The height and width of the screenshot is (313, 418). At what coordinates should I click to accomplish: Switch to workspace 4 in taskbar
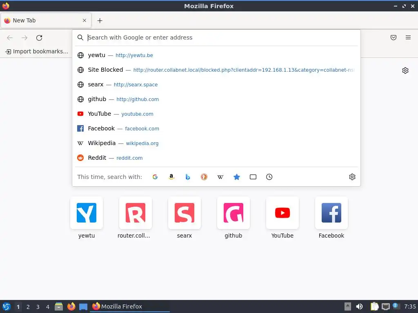click(48, 307)
